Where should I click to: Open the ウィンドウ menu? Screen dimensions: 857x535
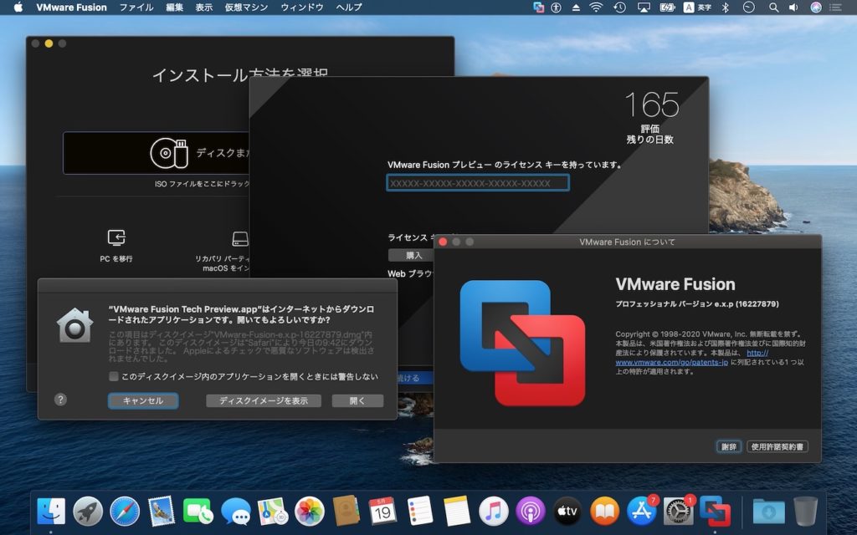pyautogui.click(x=302, y=8)
